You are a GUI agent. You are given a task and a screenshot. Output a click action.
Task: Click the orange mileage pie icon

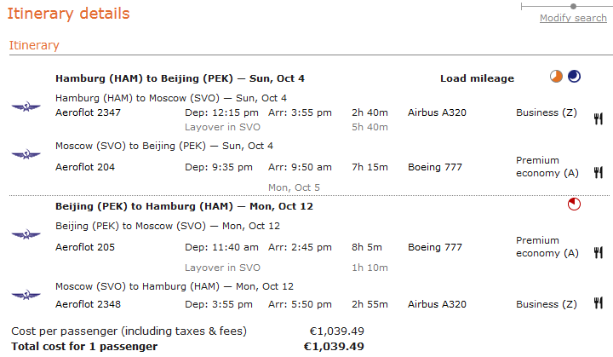click(x=556, y=77)
